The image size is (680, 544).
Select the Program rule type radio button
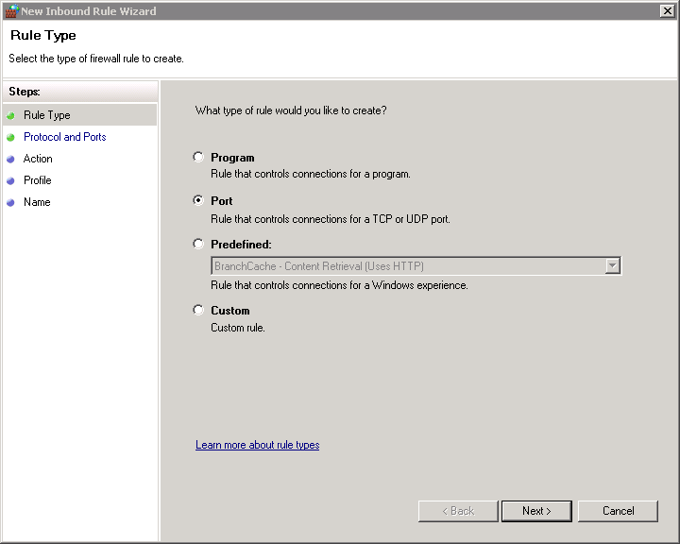coord(198,158)
